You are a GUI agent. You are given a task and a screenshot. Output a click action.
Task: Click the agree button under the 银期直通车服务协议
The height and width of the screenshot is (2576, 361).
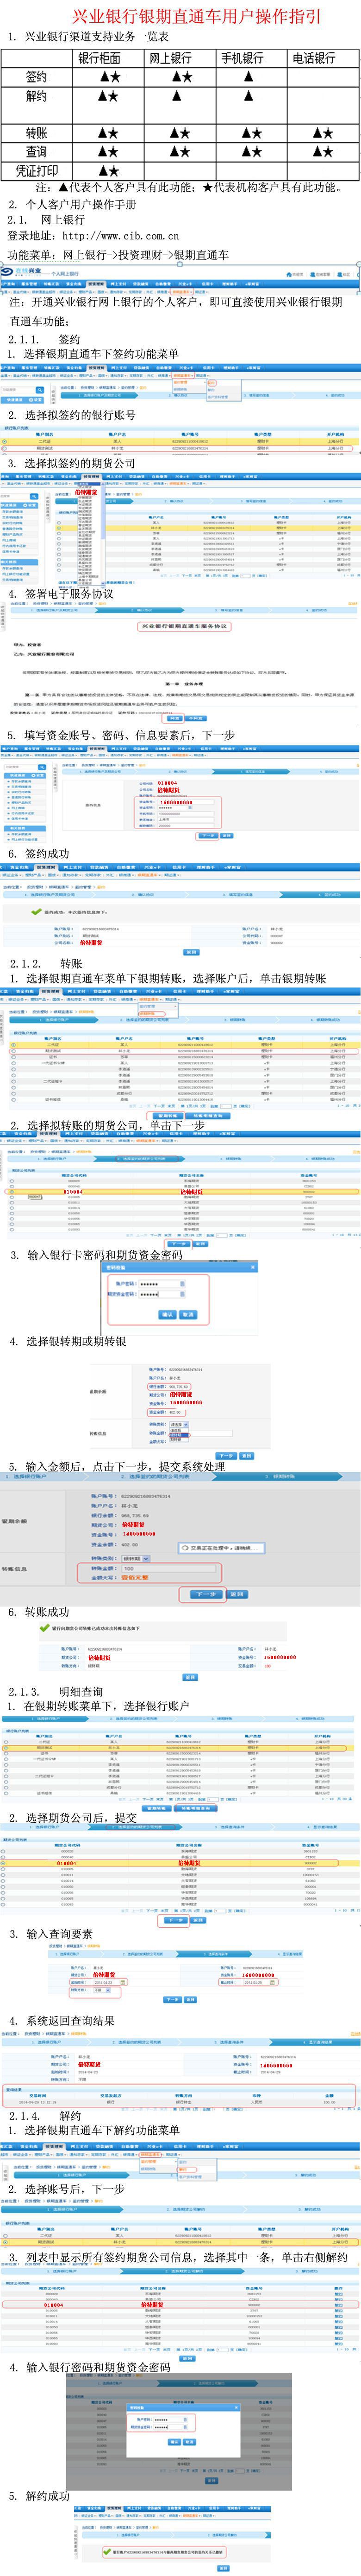coord(174,717)
